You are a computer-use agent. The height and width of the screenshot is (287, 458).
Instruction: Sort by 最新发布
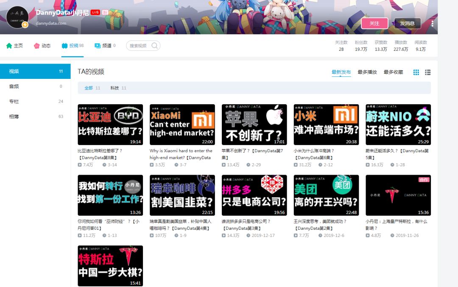(341, 72)
